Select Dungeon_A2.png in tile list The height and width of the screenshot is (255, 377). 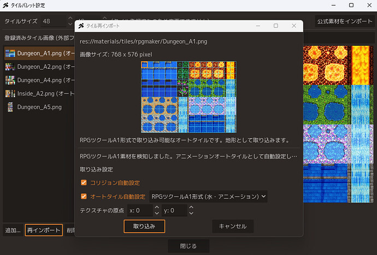40,67
